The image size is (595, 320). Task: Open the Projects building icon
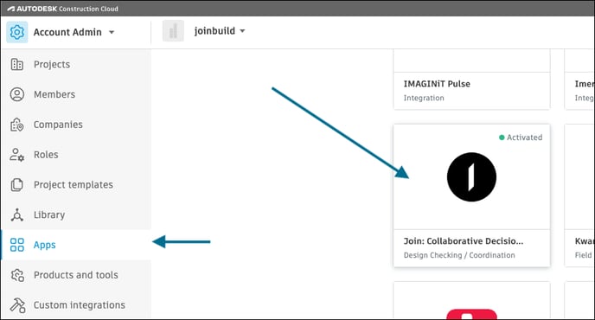[x=17, y=65]
